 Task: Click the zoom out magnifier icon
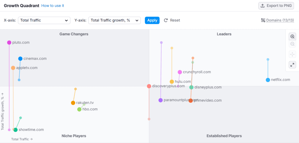(x=292, y=44)
